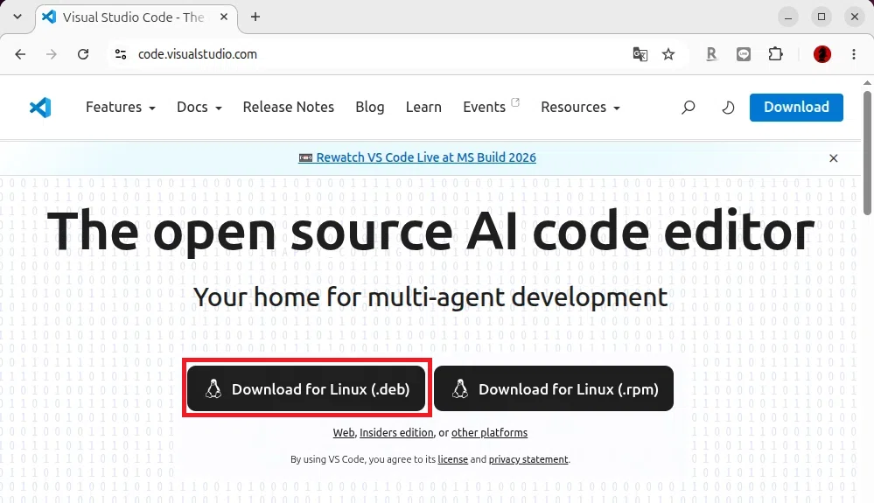The height and width of the screenshot is (503, 874).
Task: Click Download for Linux (.deb) button
Action: tap(306, 388)
